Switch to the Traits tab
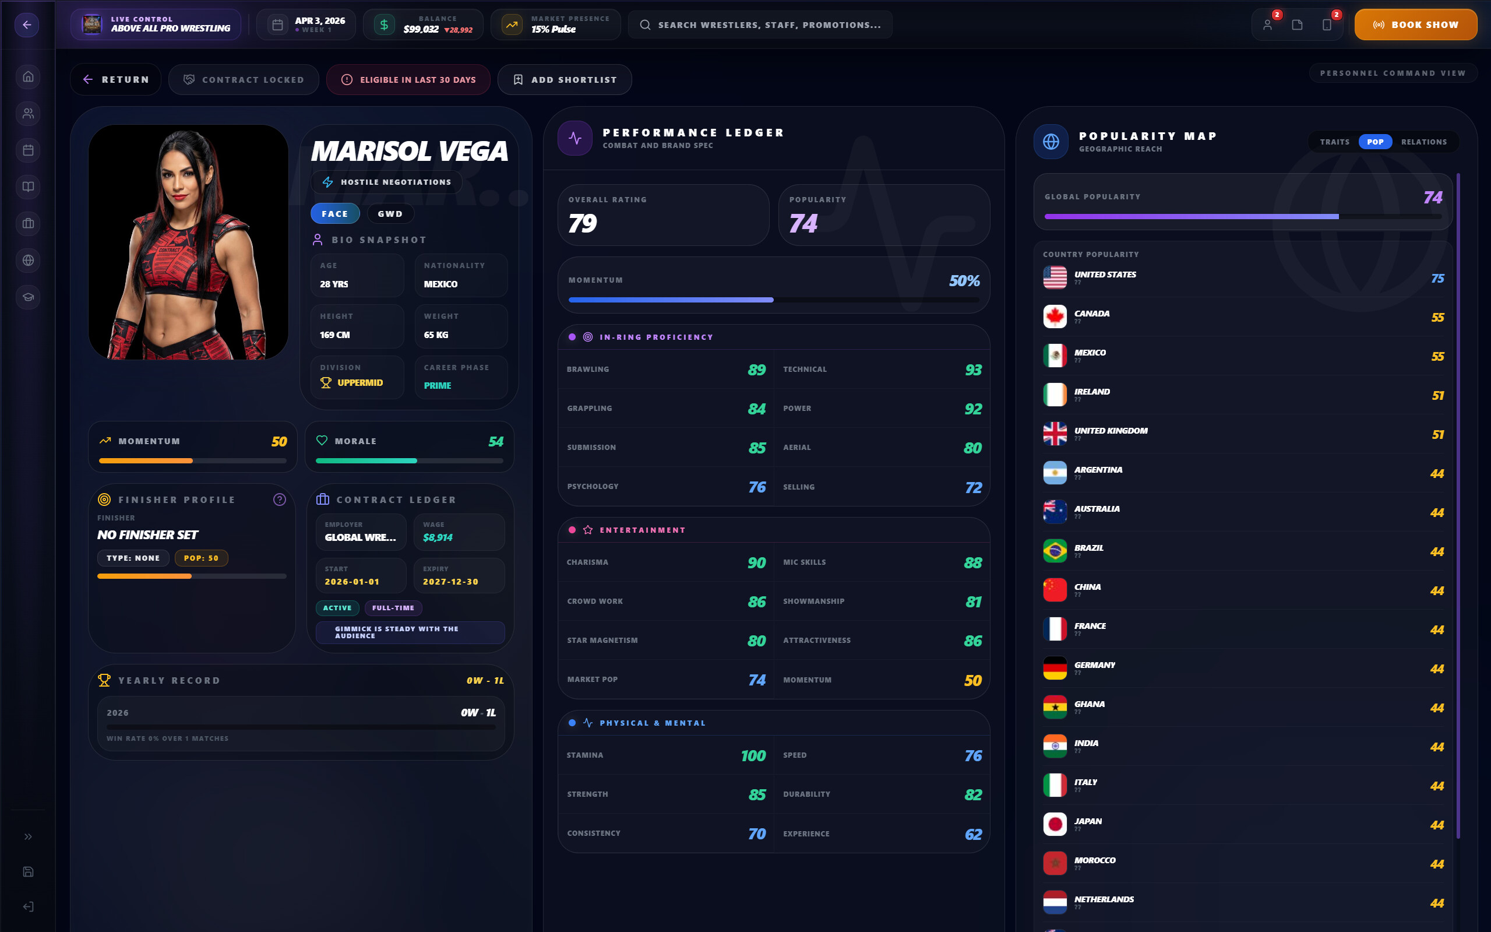The image size is (1491, 932). point(1334,142)
